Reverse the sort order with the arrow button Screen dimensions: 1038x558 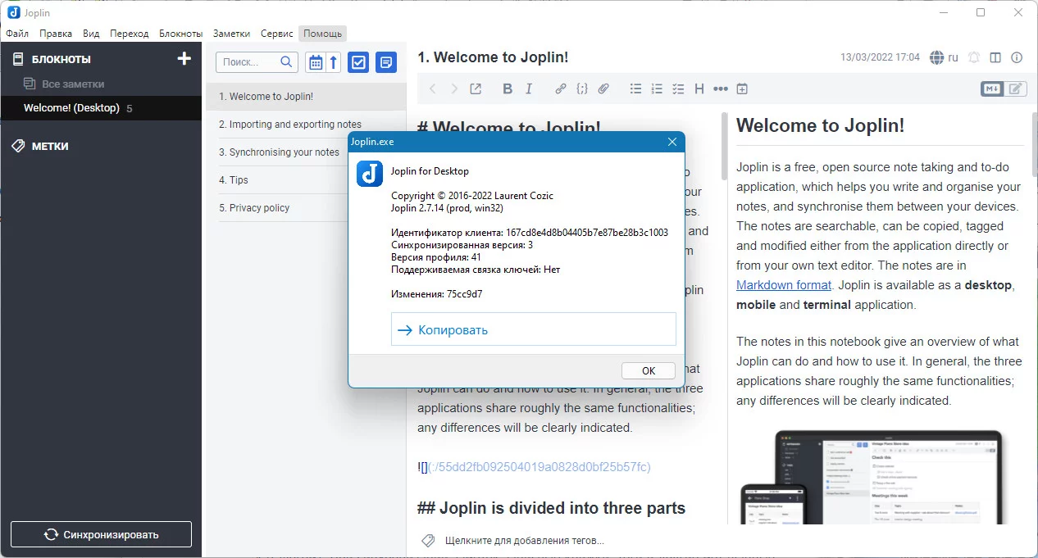[334, 62]
